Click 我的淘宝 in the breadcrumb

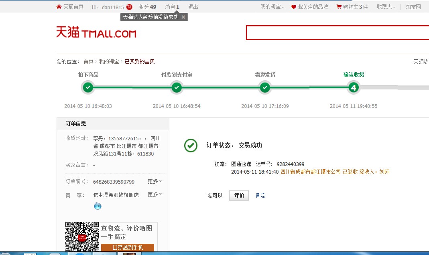109,61
